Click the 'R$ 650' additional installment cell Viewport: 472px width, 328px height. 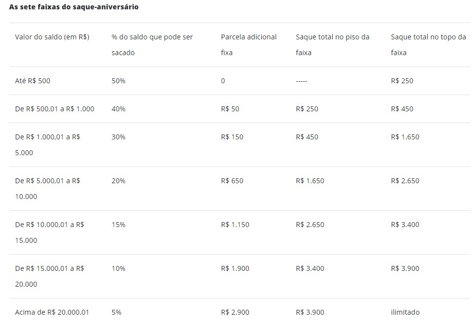(x=232, y=181)
